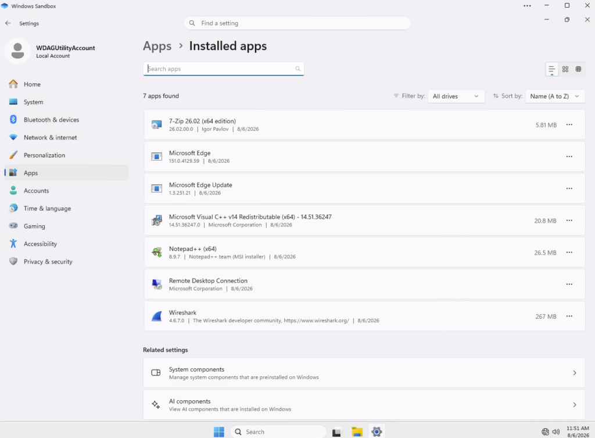Click the Notepad++ app icon
Image resolution: width=595 pixels, height=438 pixels.
[156, 252]
